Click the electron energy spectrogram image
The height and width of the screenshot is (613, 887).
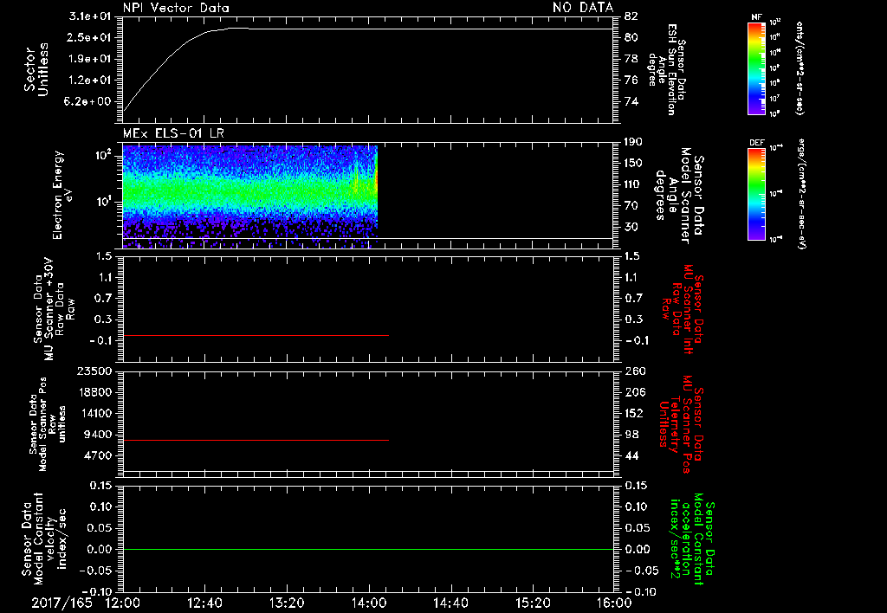click(250, 197)
